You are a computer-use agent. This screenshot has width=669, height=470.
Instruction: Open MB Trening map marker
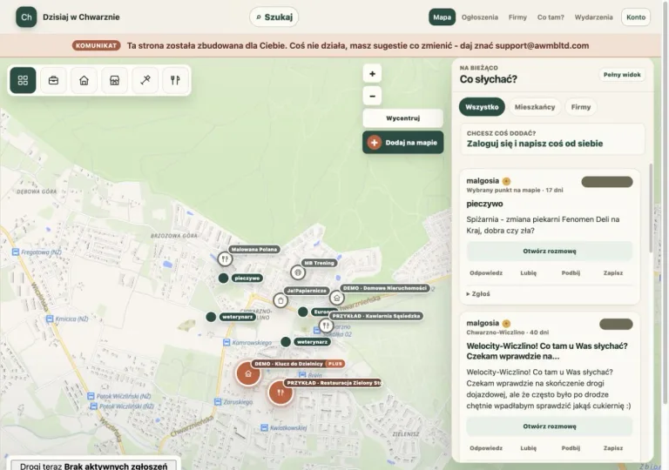(298, 272)
